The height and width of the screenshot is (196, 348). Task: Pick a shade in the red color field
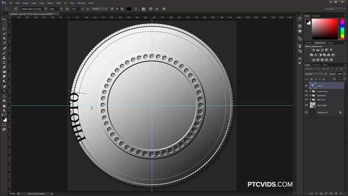pos(325,29)
